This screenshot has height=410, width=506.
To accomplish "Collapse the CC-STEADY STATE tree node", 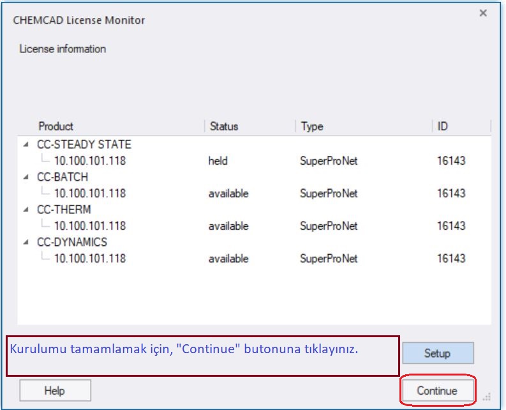I will [26, 144].
